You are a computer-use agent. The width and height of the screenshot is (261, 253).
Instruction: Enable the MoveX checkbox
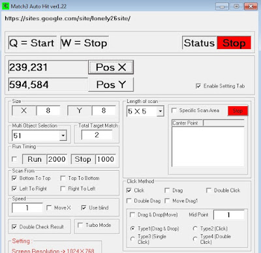(49, 208)
